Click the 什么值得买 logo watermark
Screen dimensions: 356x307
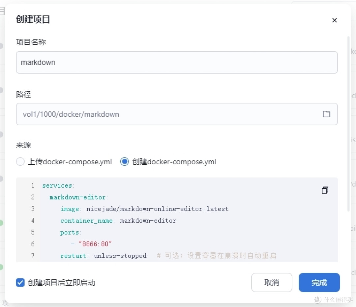click(x=333, y=299)
